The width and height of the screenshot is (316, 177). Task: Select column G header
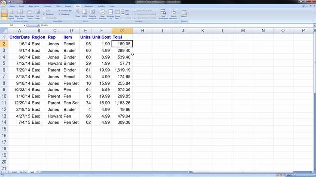point(122,30)
